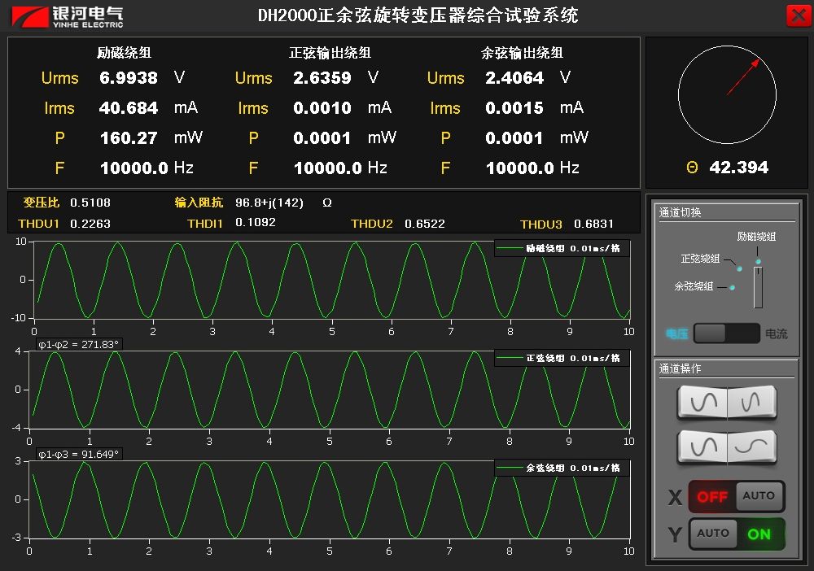Select the left waveform icon in the first channel rocker
This screenshot has height=571, width=814.
click(x=704, y=401)
